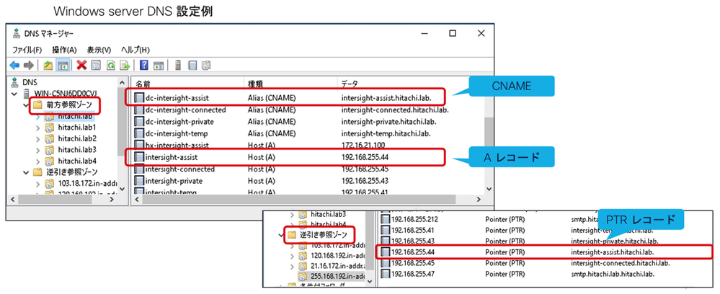Click the DNS Manager title bar icon

pos(17,33)
